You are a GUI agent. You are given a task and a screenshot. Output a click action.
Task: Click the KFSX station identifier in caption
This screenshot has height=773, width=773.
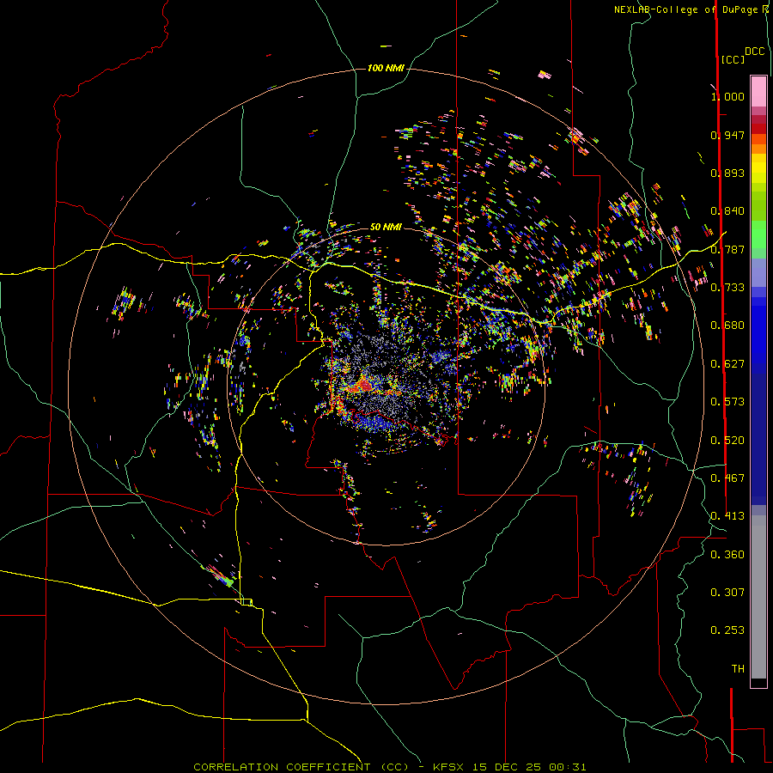448,767
